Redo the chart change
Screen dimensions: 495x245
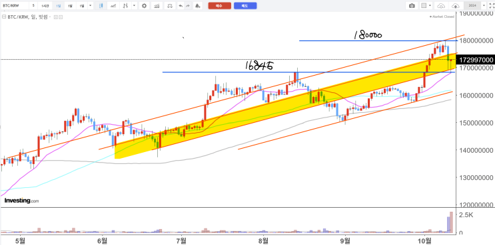tap(188, 6)
